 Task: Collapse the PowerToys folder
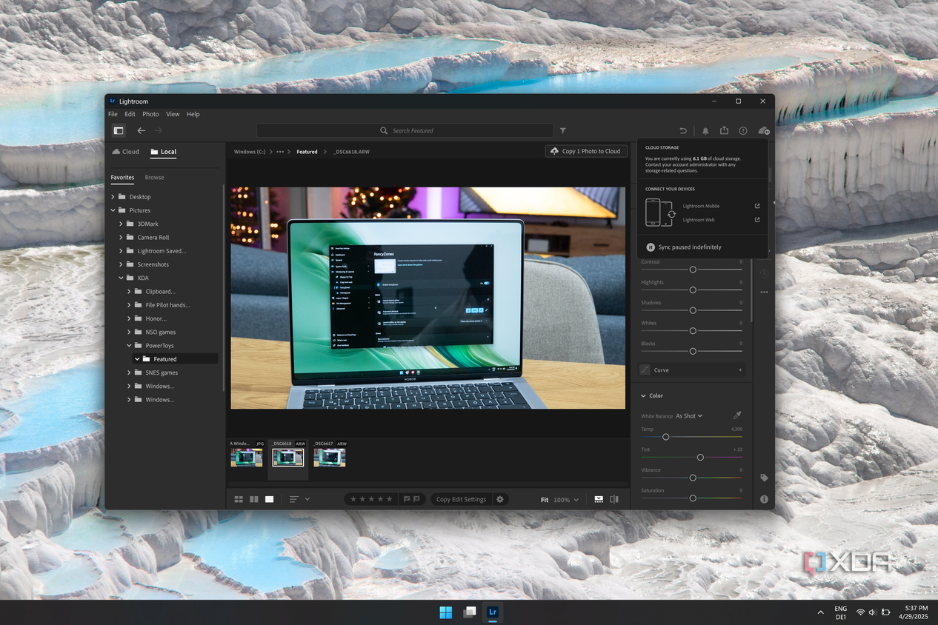tap(130, 345)
